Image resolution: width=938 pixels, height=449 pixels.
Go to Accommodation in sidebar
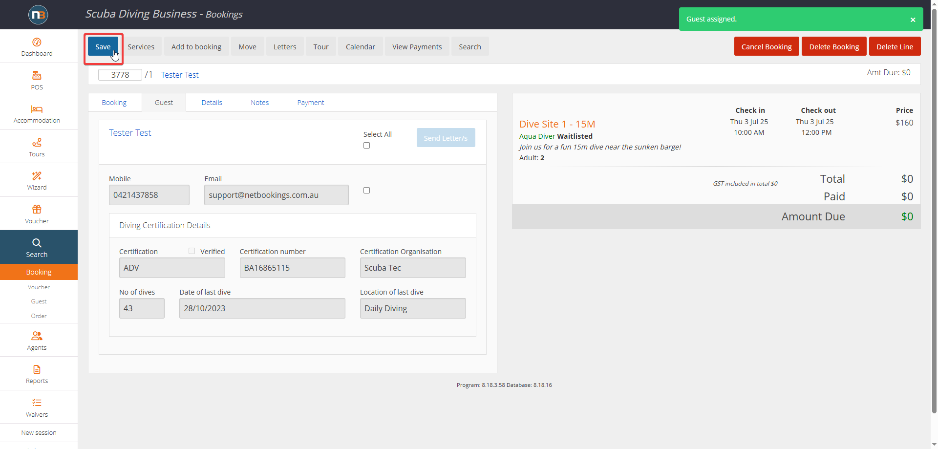(x=37, y=114)
